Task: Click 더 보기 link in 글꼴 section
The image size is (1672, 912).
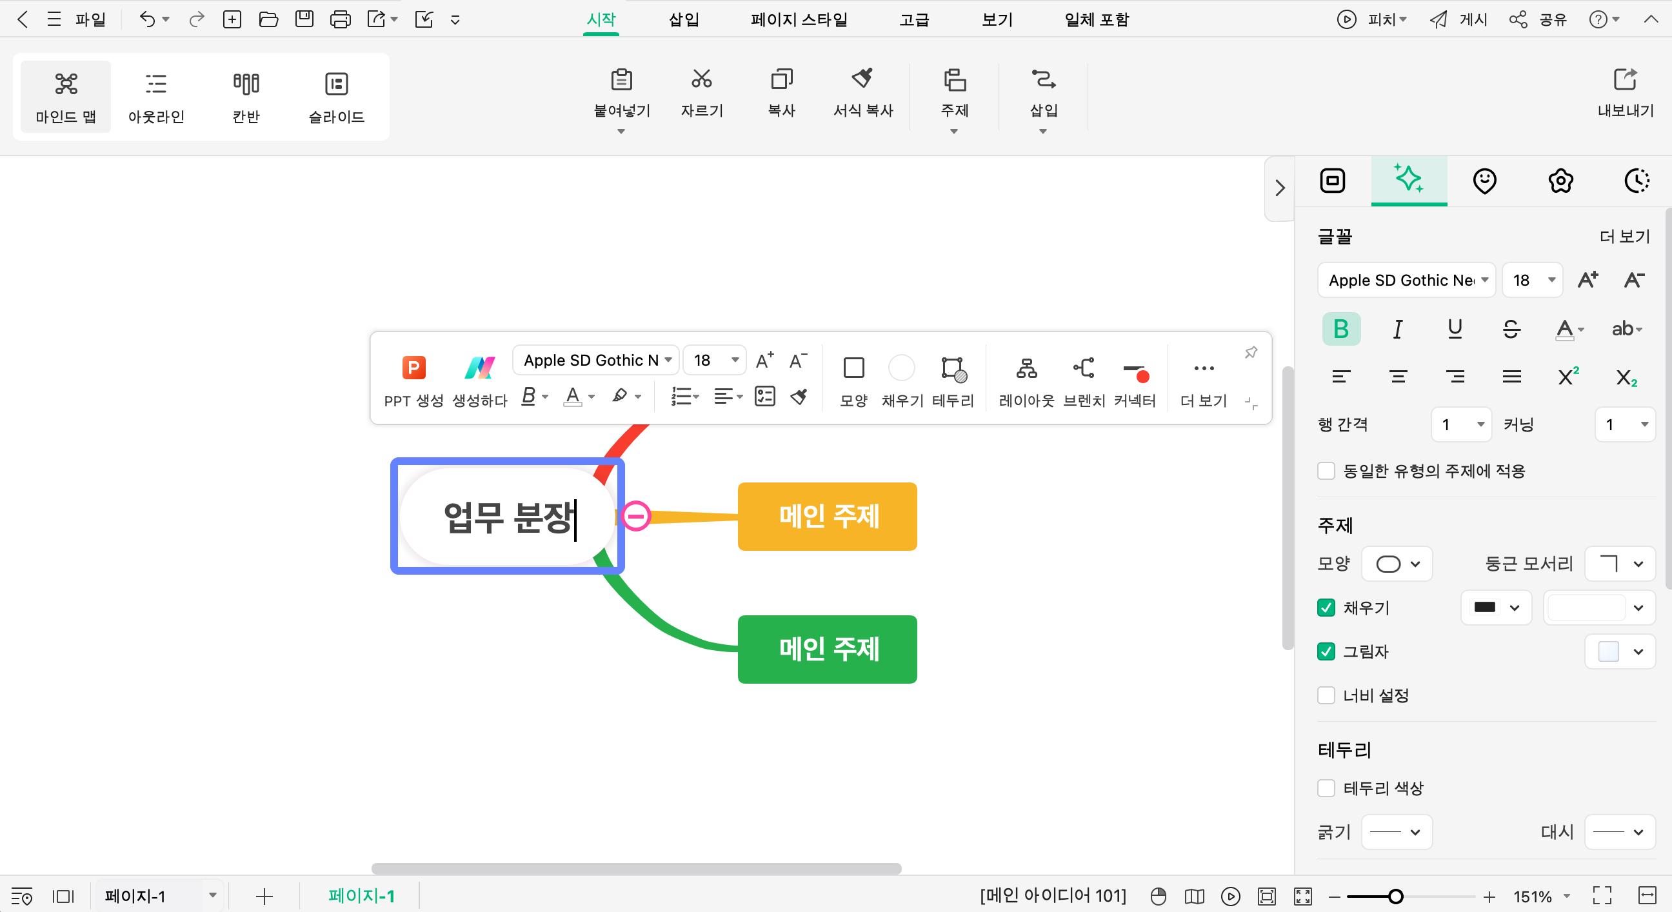Action: [1625, 236]
